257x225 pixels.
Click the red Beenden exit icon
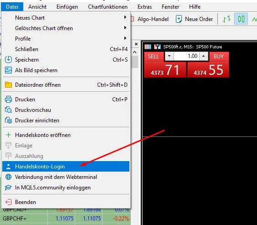[x=8, y=202]
